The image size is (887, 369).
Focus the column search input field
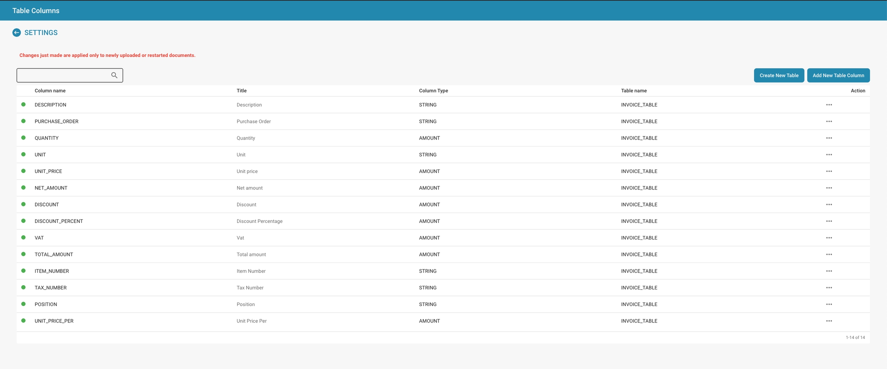click(x=64, y=75)
